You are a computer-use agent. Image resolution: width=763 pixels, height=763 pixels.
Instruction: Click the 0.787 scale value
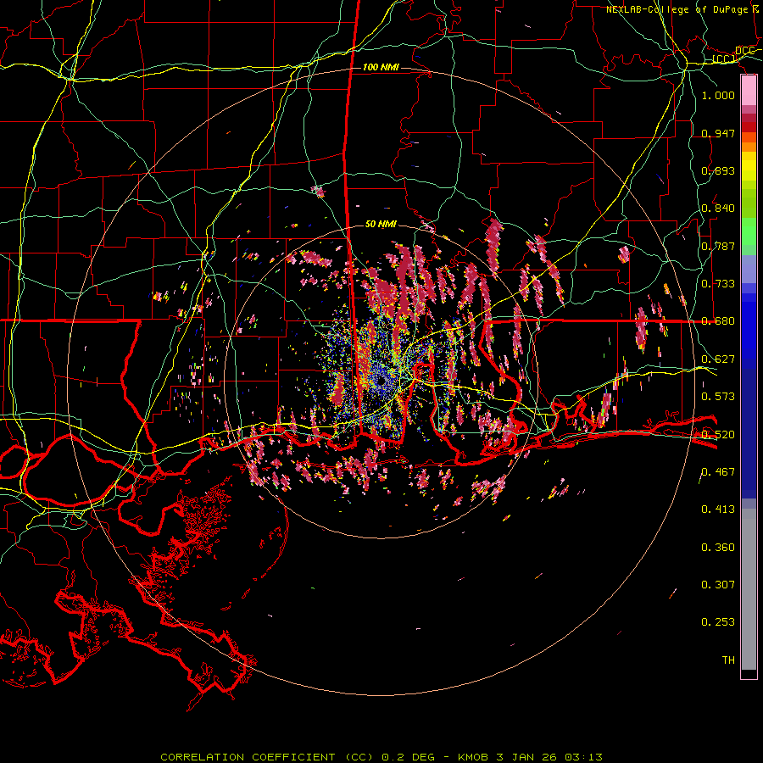pyautogui.click(x=718, y=246)
